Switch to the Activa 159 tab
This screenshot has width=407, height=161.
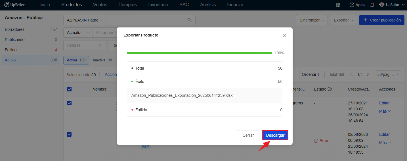tap(76, 60)
